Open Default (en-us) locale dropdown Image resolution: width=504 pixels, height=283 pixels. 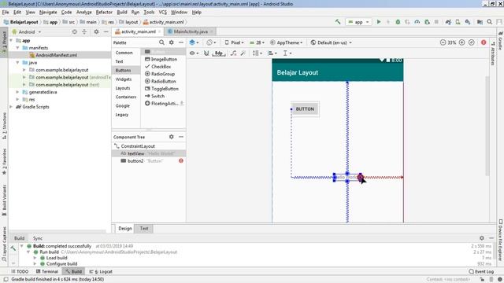[331, 42]
